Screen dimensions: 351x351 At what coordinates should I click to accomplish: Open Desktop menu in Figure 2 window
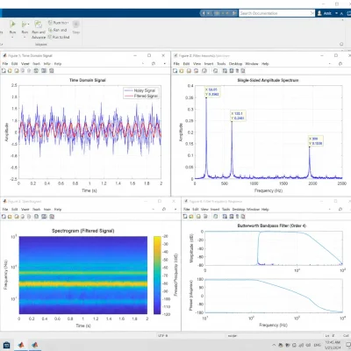235,63
